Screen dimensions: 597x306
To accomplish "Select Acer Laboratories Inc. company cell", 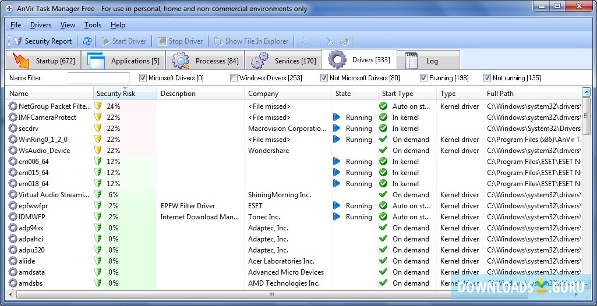I will (281, 261).
